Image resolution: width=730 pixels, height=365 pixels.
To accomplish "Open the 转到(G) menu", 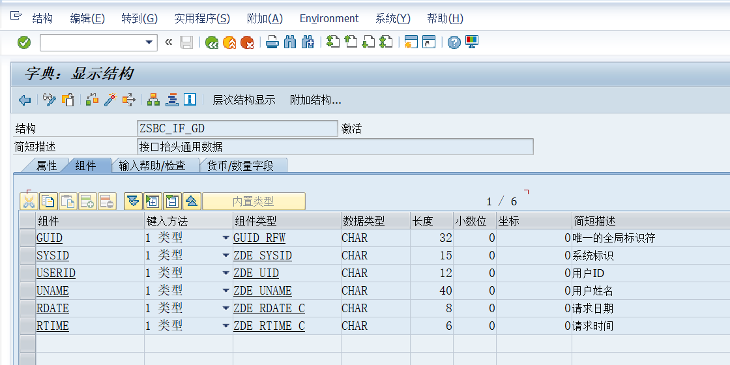I will coord(139,19).
